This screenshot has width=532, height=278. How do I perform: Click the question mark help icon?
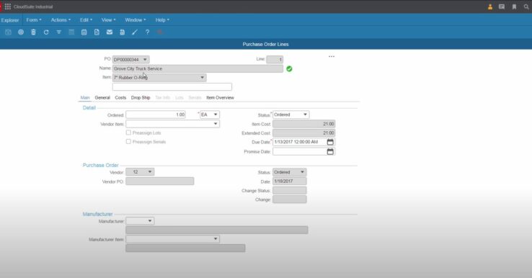(x=147, y=32)
